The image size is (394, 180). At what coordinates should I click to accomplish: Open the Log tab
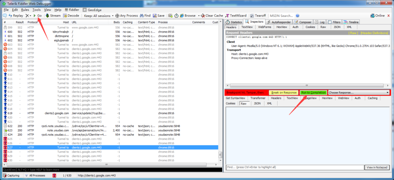pos(320,22)
